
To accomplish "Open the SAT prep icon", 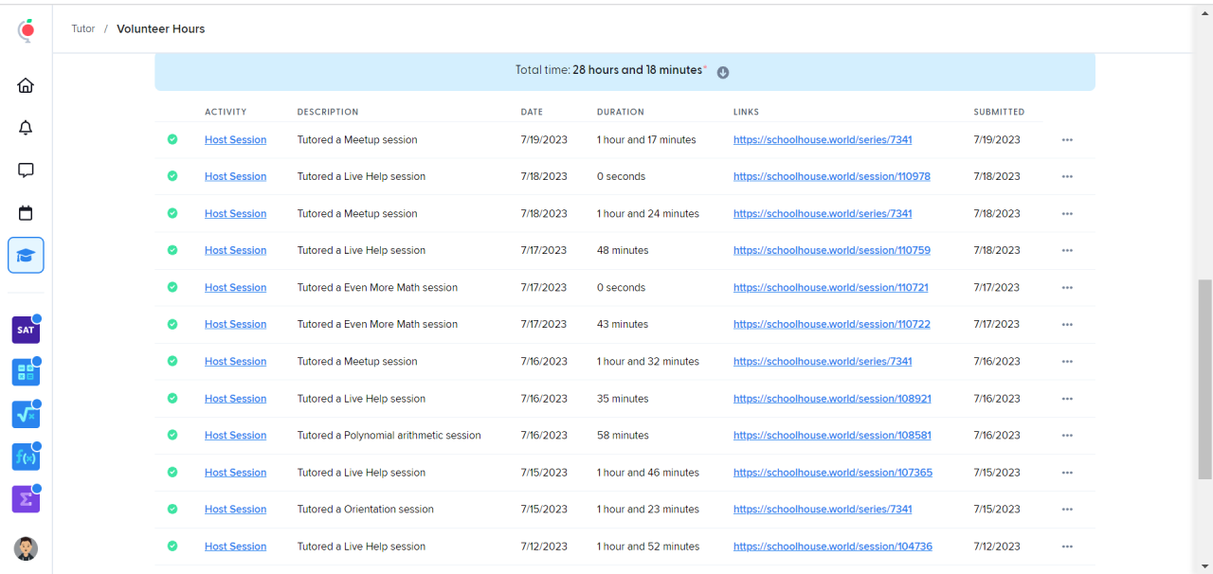I will click(x=26, y=330).
